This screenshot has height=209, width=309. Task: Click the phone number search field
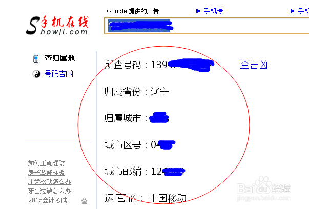coord(207,26)
